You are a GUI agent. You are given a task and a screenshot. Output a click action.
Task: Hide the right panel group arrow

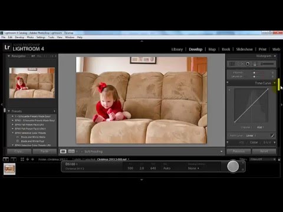coord(282,105)
